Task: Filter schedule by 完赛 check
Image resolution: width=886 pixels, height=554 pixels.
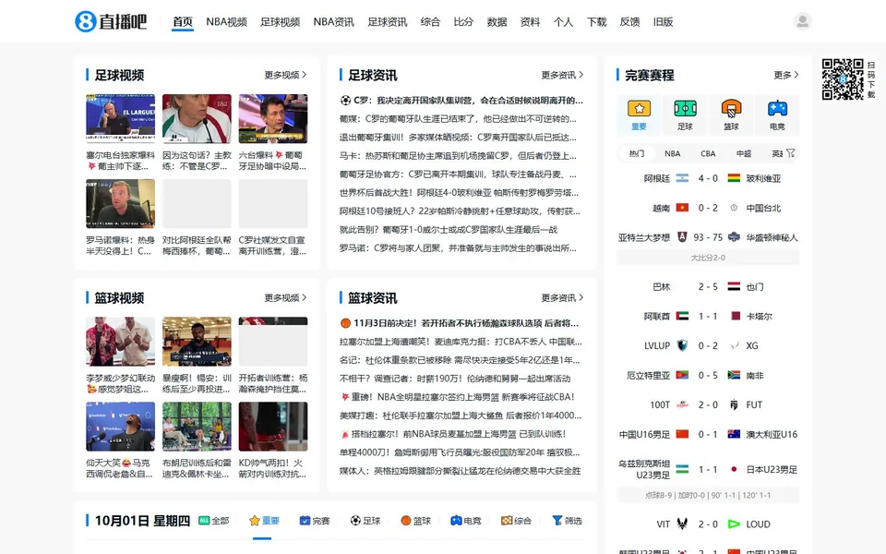Action: point(315,521)
